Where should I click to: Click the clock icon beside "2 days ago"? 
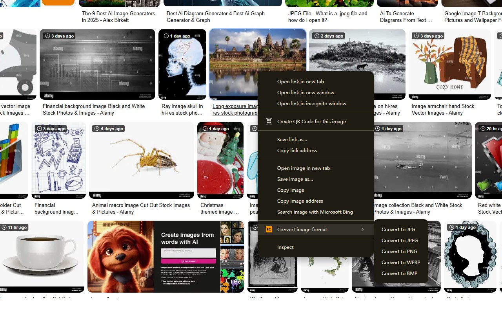pos(316,36)
